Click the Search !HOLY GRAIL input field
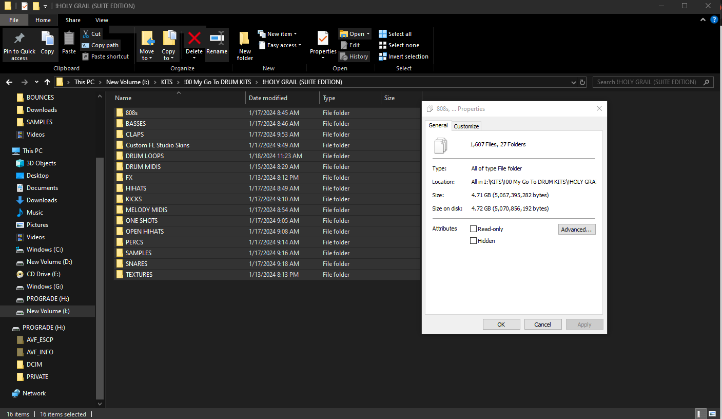The width and height of the screenshot is (722, 419). pos(647,82)
